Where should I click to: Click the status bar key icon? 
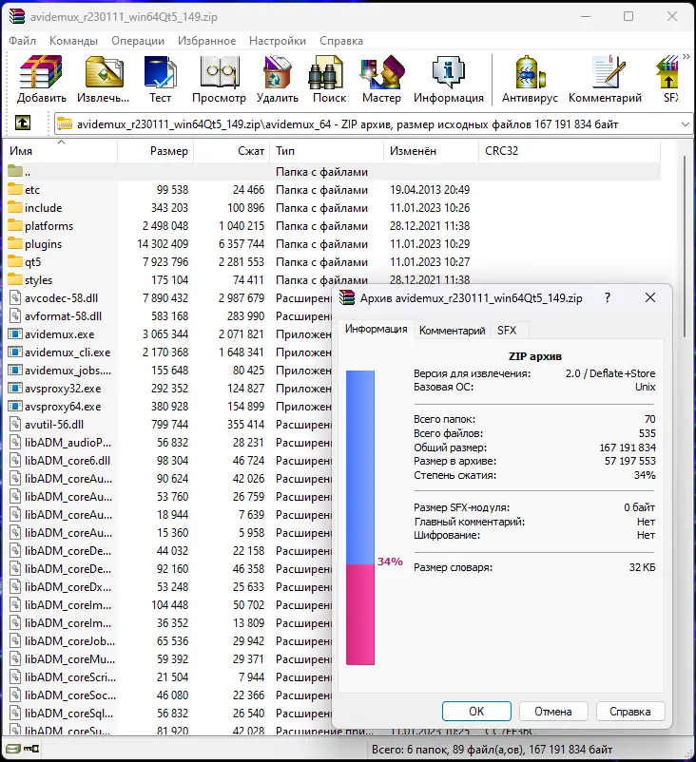[30, 749]
